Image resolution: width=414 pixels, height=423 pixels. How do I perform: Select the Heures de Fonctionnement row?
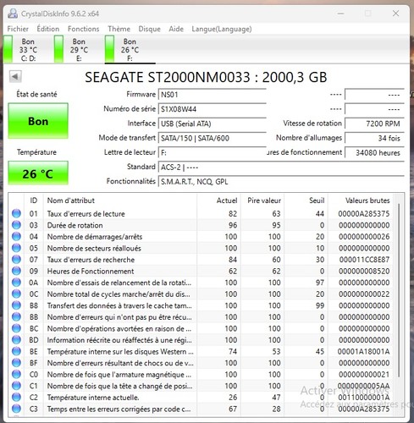point(201,271)
